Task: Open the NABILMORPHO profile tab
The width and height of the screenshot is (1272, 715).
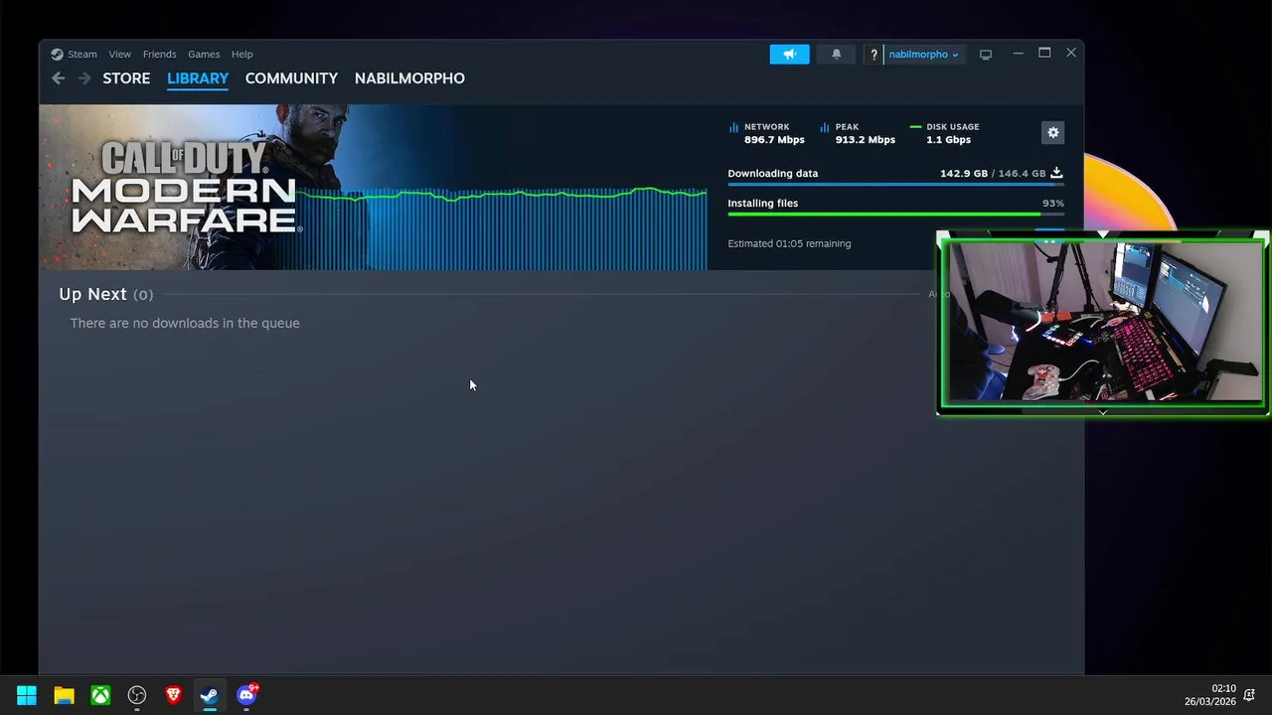Action: tap(409, 78)
